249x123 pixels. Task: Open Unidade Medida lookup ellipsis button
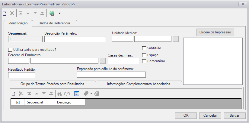(x=176, y=39)
